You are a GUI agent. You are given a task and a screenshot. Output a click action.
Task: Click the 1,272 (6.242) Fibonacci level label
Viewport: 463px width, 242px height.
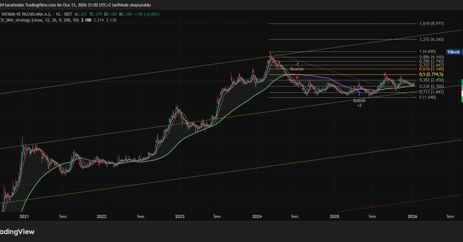(431, 39)
